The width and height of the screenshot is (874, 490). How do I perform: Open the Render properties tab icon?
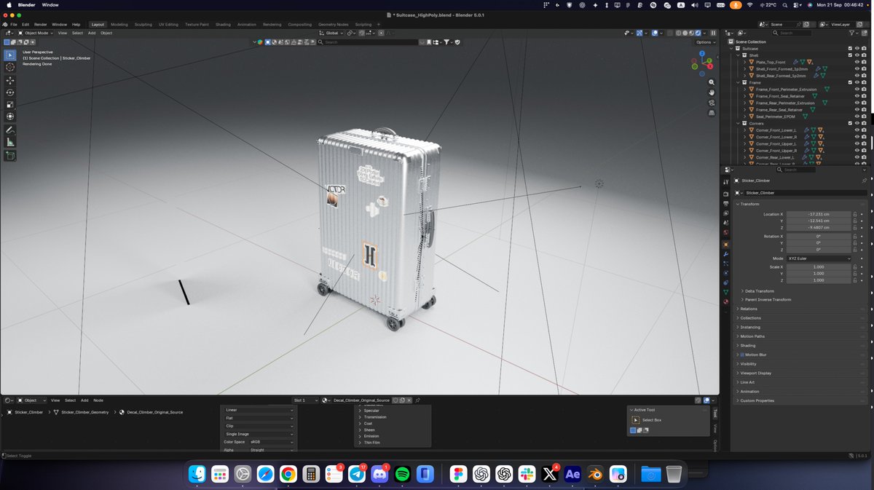click(725, 194)
